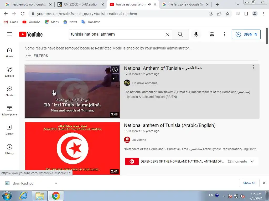269x201 pixels.
Task: Open the tab search dropdown arrow
Action: [237, 4]
